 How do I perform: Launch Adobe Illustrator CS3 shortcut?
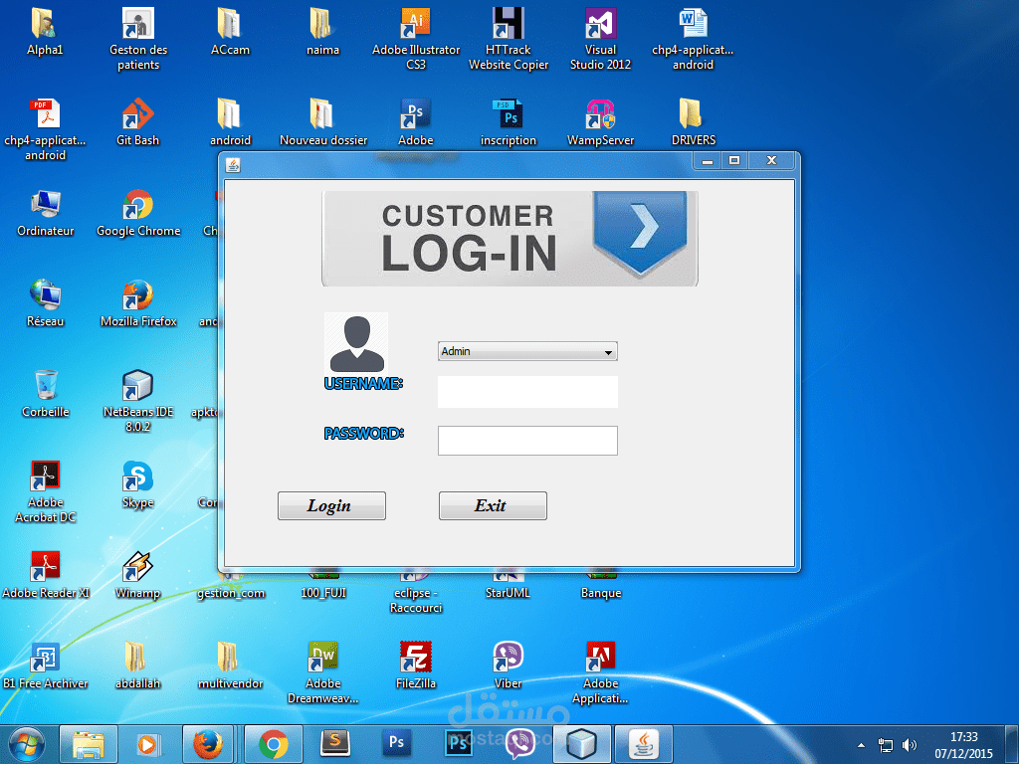coord(416,39)
